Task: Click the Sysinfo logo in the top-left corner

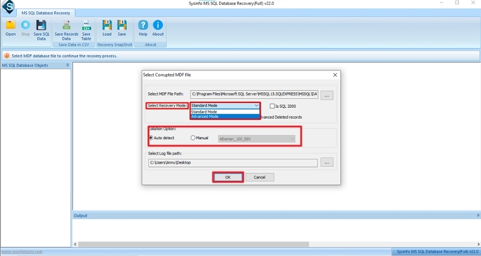Action: (8, 7)
